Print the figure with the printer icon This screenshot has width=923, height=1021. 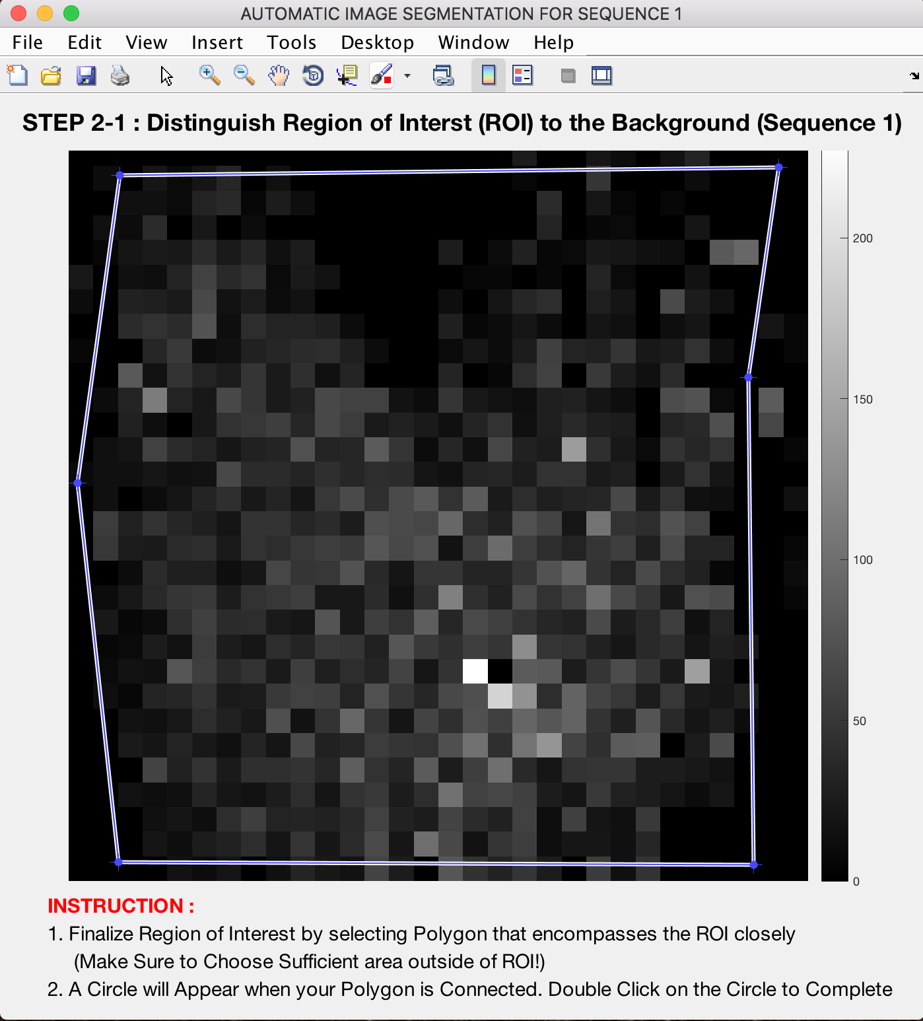pos(120,76)
